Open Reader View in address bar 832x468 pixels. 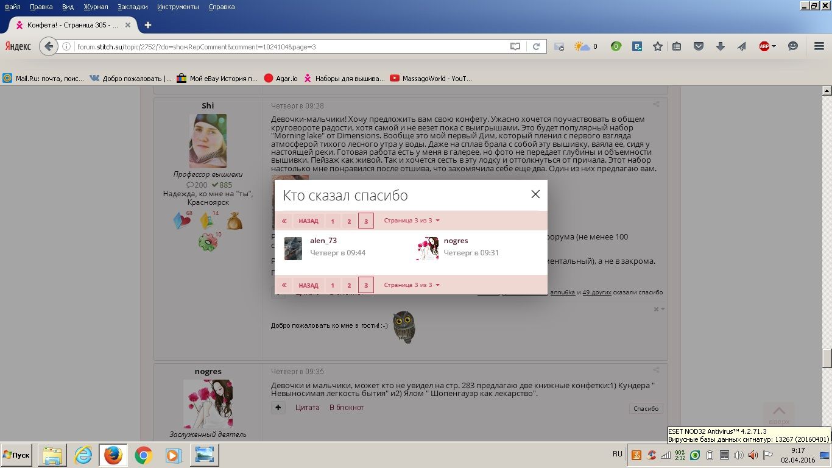(x=515, y=46)
